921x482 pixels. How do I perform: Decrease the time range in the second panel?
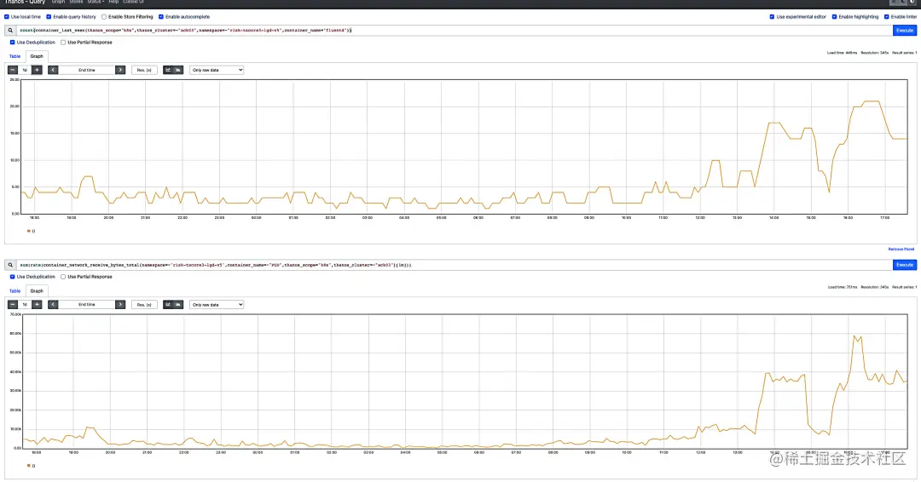13,304
